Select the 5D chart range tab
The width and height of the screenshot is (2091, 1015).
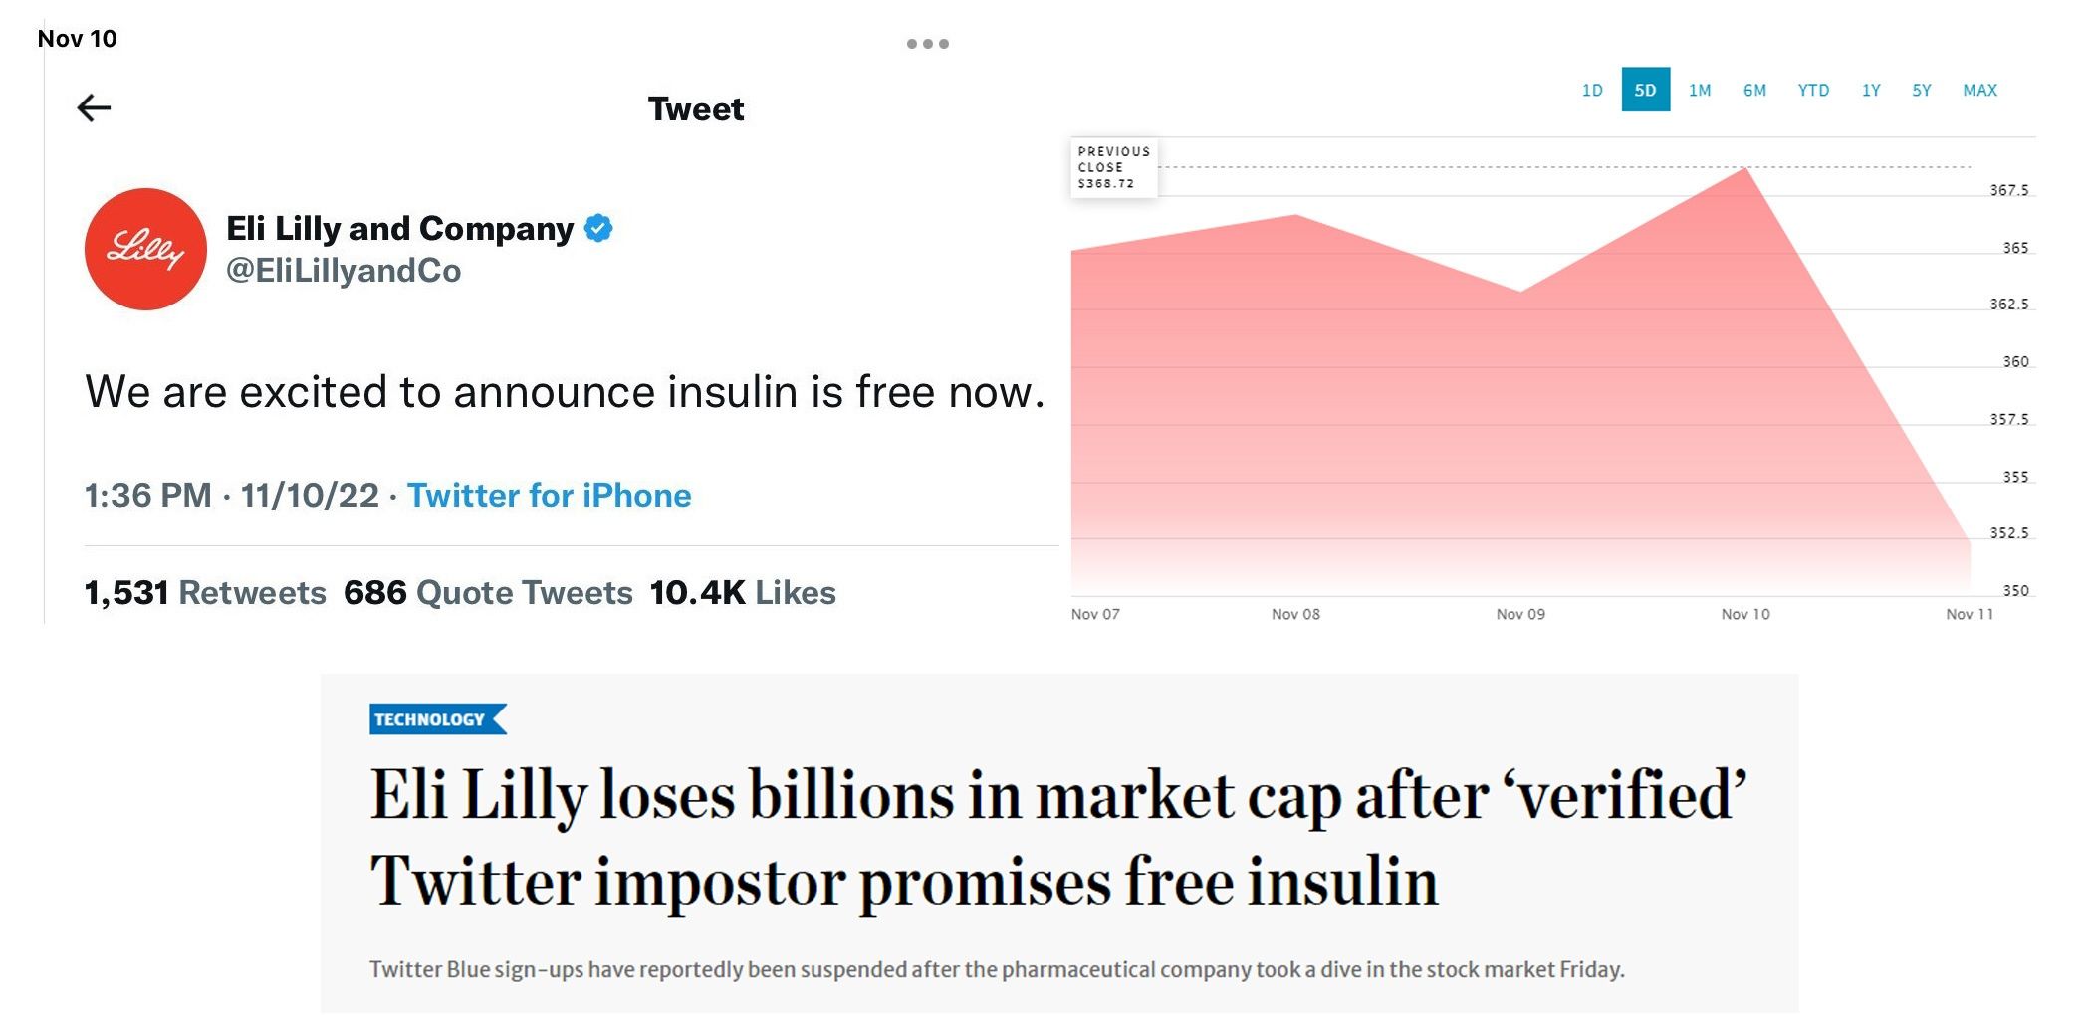(1645, 91)
